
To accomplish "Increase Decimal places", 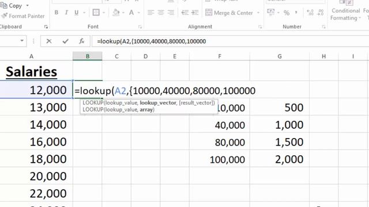I will click(x=310, y=13).
